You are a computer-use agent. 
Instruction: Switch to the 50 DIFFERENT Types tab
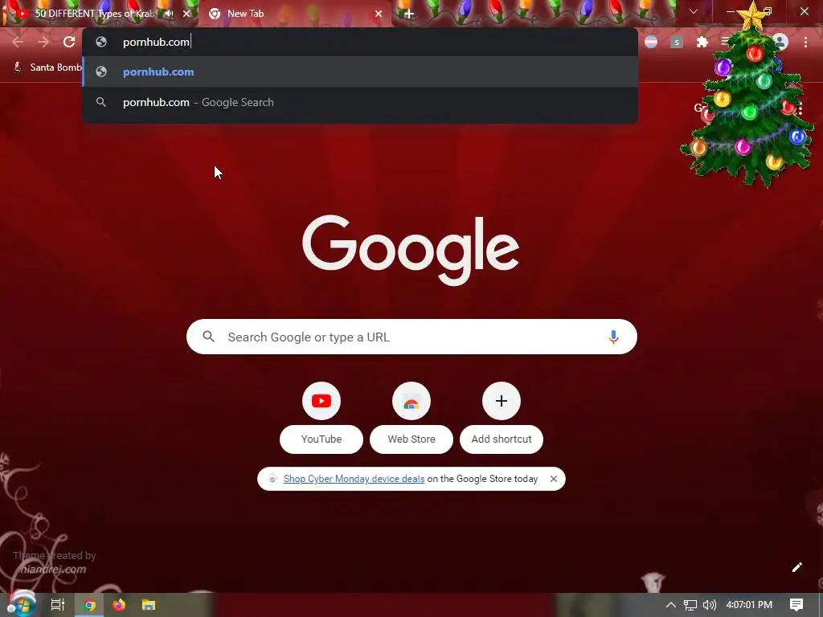95,14
